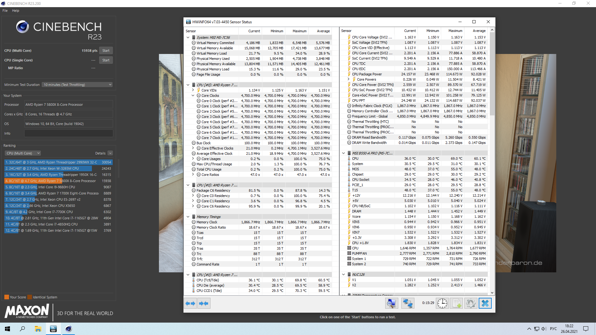
Task: Start the CPU Single Core test
Action: (x=106, y=60)
